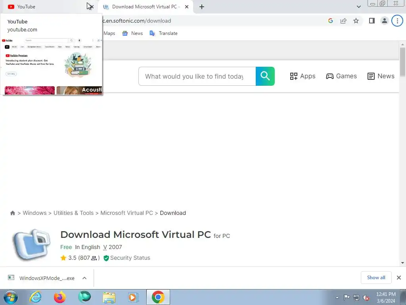The image size is (406, 305).
Task: Click the Chrome taskbar icon
Action: 158,297
